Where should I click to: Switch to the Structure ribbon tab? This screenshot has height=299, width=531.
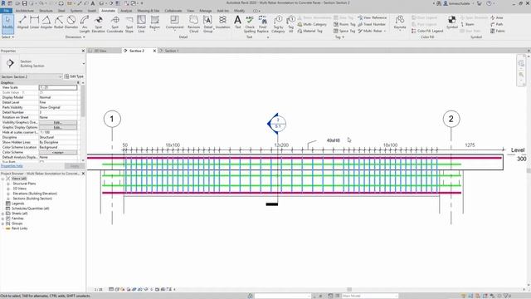coord(46,11)
